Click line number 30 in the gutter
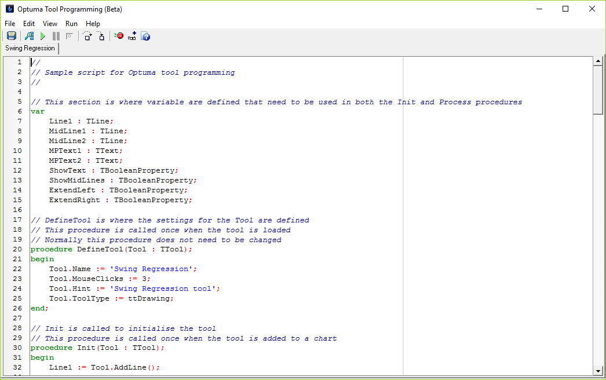Viewport: 606px width, 380px height. [x=17, y=348]
